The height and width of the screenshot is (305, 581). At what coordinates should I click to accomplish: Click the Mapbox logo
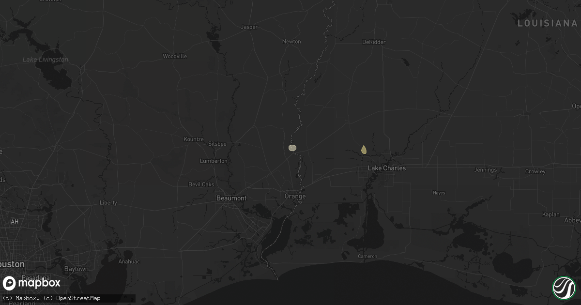[x=32, y=283]
